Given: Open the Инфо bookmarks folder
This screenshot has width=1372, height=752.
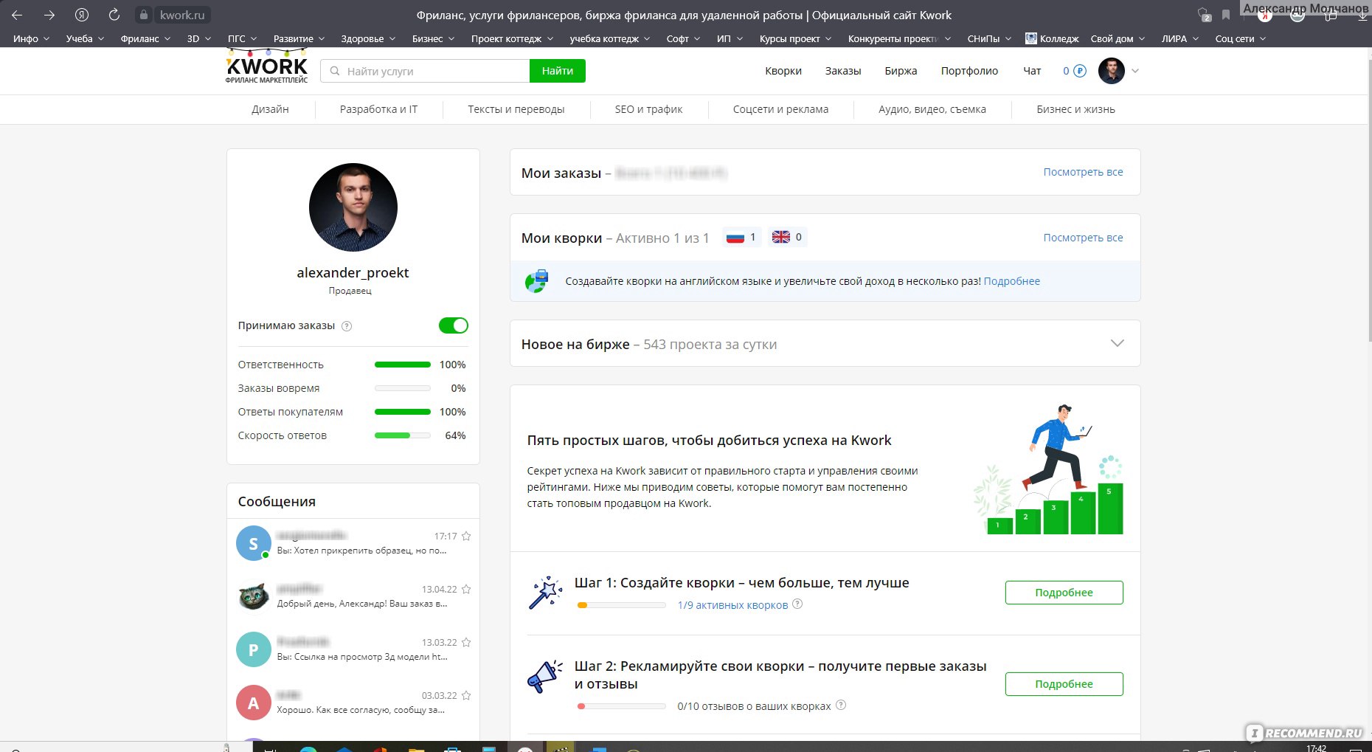Looking at the screenshot, I should [31, 38].
